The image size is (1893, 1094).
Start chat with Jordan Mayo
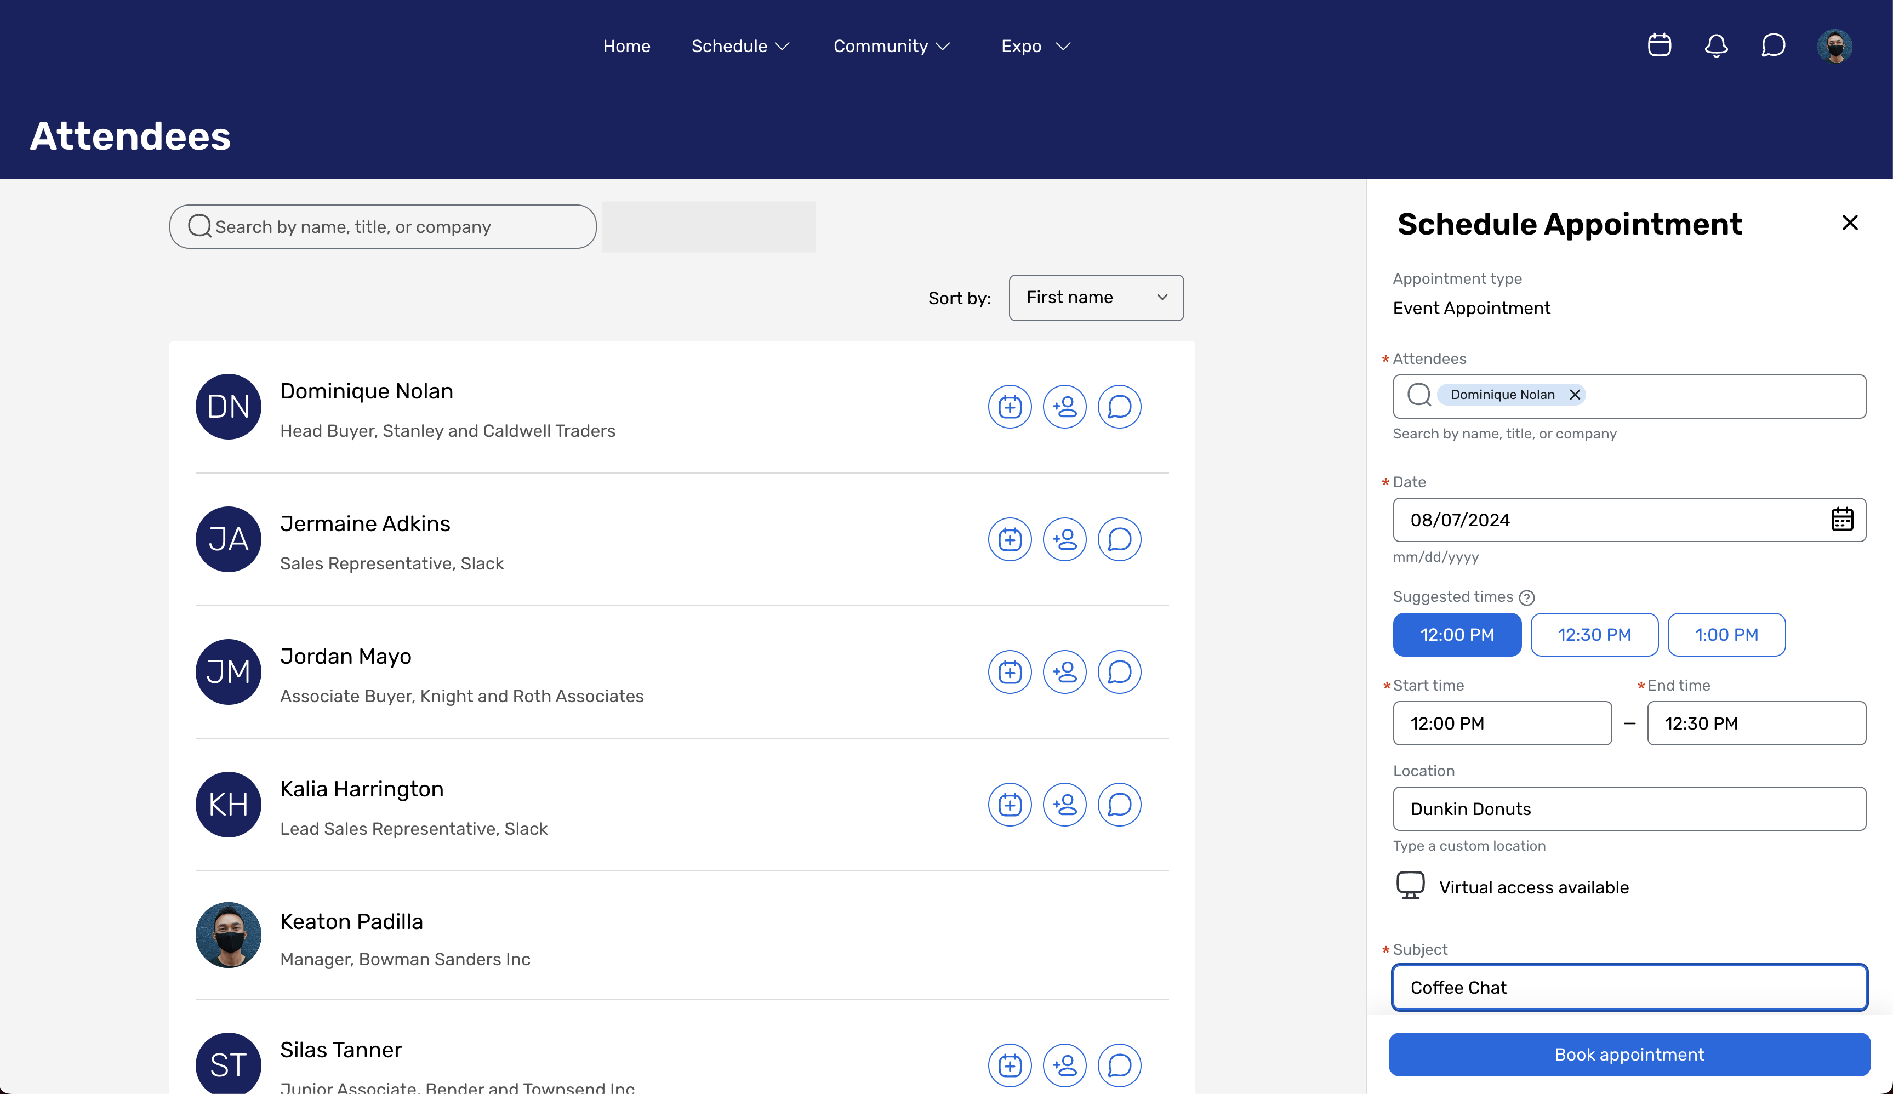pyautogui.click(x=1119, y=672)
